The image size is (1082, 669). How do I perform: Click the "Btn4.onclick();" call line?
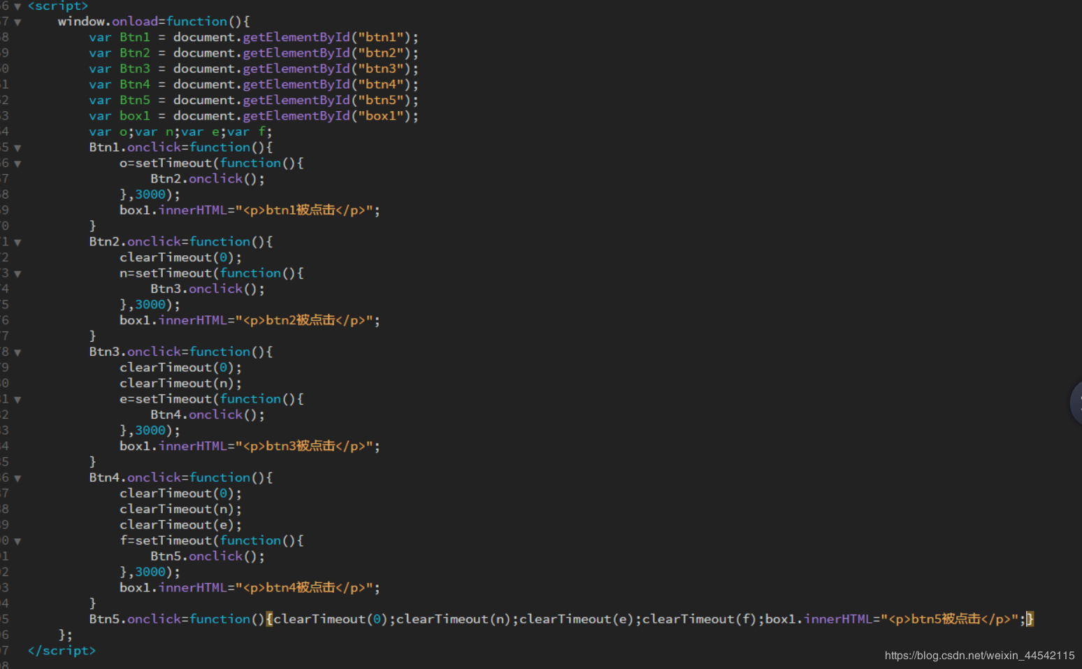pos(208,415)
